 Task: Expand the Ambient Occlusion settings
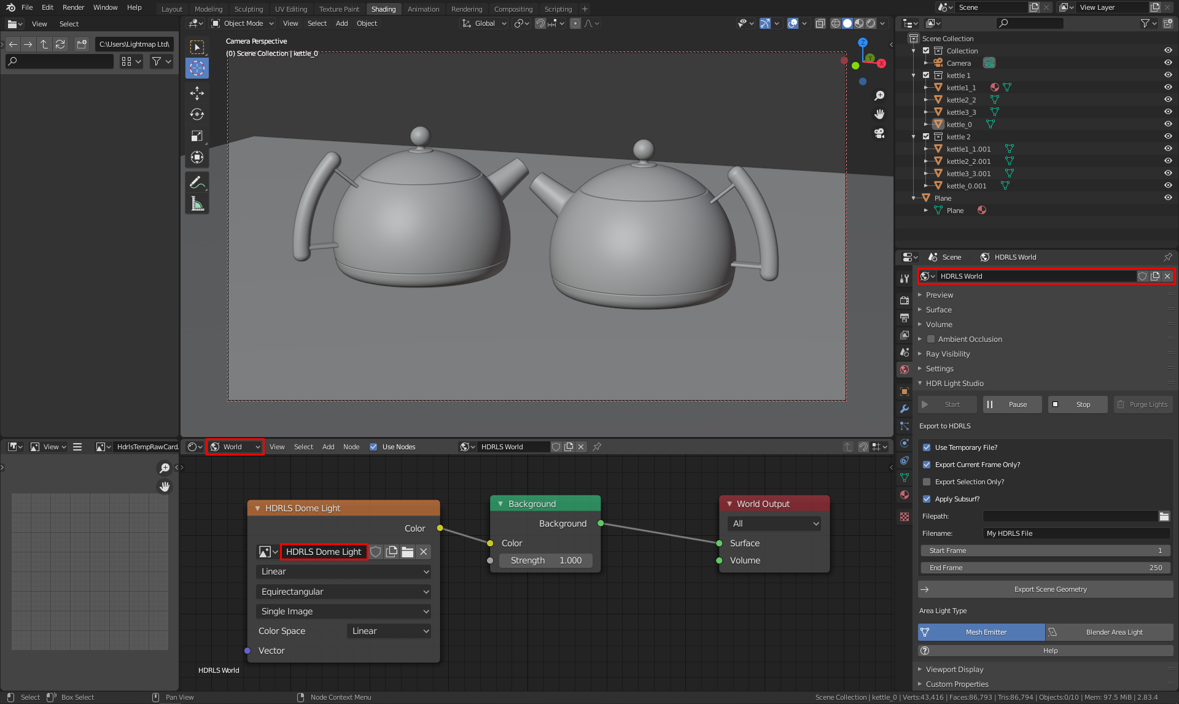tap(920, 339)
